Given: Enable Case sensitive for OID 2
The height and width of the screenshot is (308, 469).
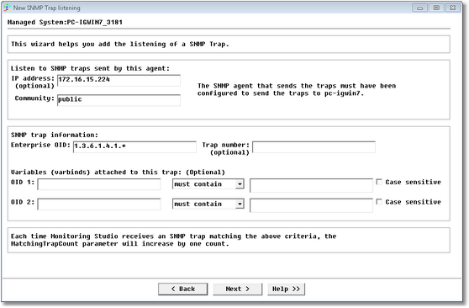Looking at the screenshot, I should [379, 202].
